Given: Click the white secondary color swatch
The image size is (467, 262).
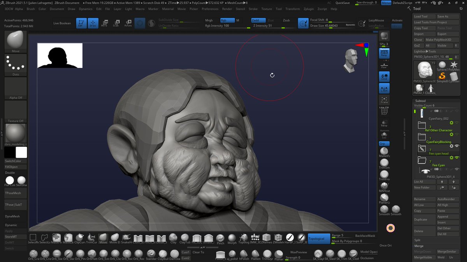Looking at the screenshot, I should tap(21, 153).
